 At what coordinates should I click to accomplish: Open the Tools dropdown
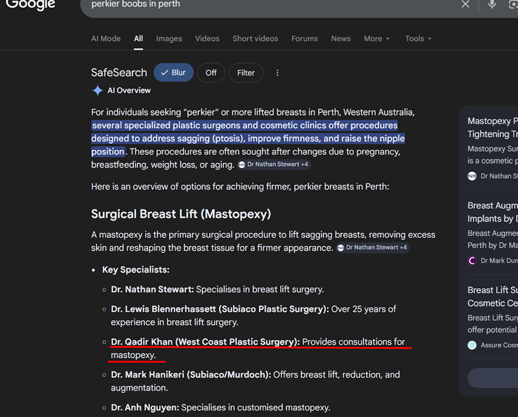click(x=418, y=38)
